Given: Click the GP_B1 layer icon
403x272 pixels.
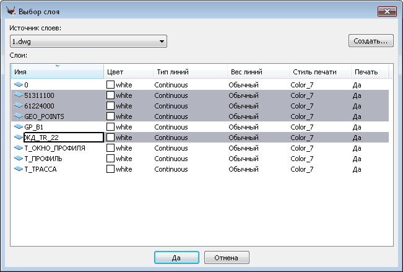Looking at the screenshot, I should pos(18,127).
